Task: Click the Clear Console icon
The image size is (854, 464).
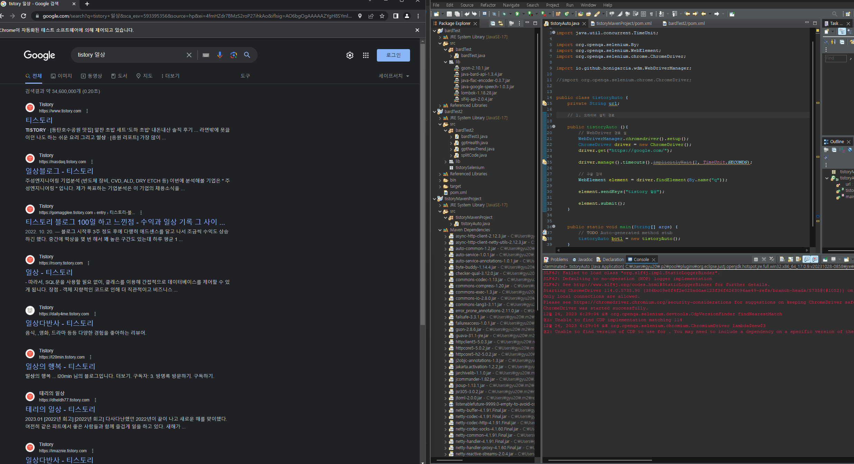Action: click(x=782, y=259)
